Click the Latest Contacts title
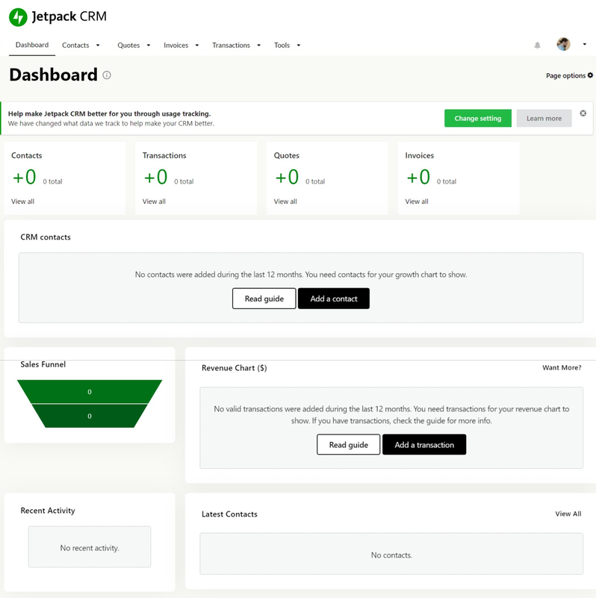 (229, 514)
